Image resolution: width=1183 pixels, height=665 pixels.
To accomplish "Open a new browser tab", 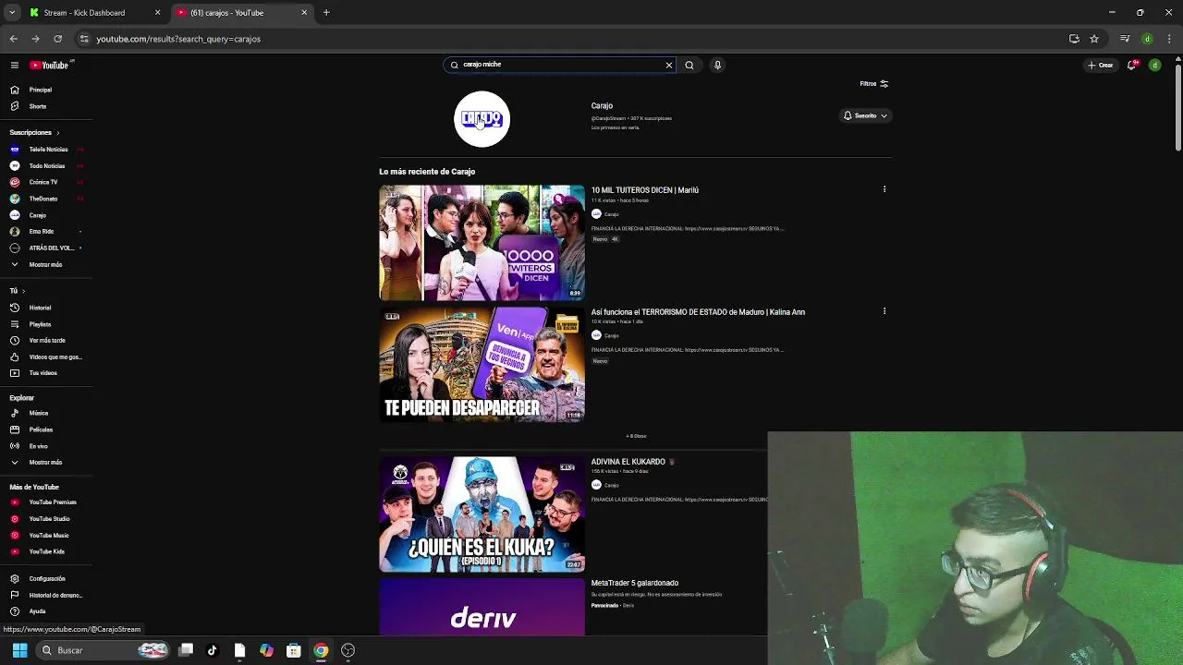I will 326,12.
